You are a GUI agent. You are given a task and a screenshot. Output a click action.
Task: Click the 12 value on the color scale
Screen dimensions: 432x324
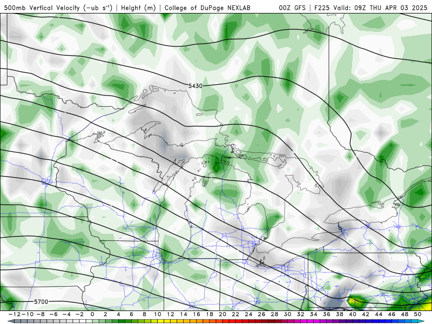click(171, 314)
